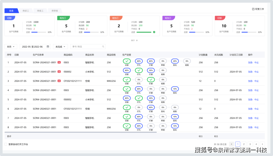Click row 8's 10% 抛光 step
Screen dimensions: 273x156
click(175, 126)
